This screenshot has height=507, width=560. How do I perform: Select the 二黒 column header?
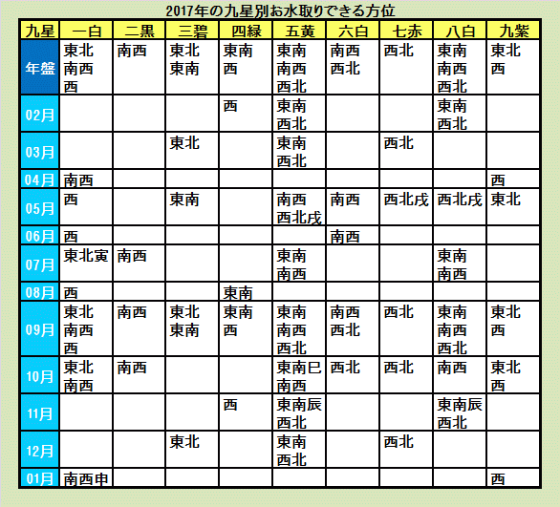click(139, 31)
